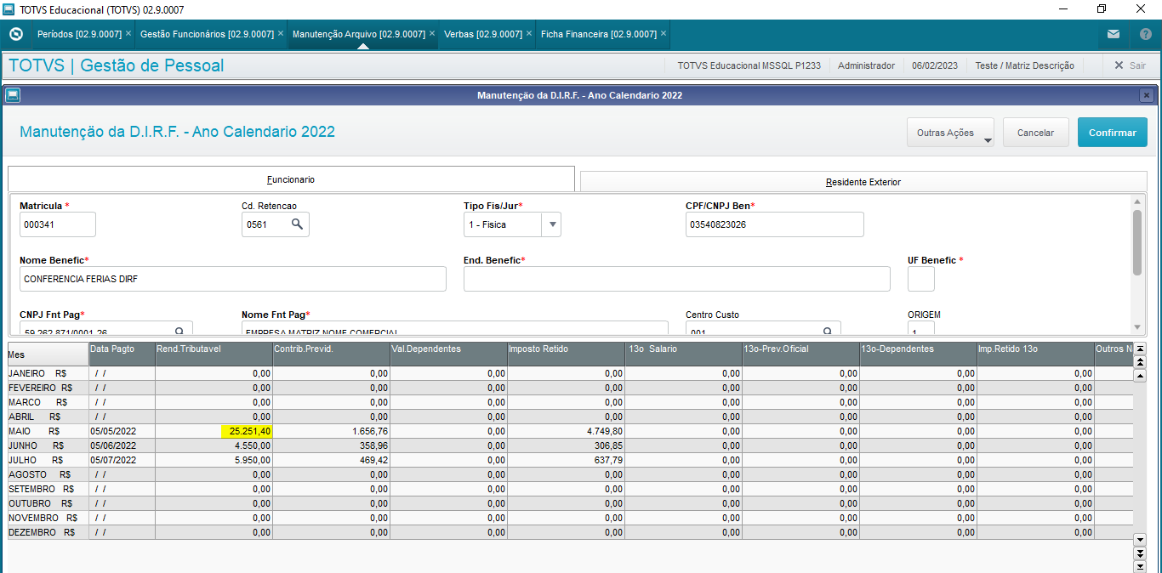The width and height of the screenshot is (1162, 573).
Task: Step grid scrollbar down one row
Action: pyautogui.click(x=1141, y=539)
